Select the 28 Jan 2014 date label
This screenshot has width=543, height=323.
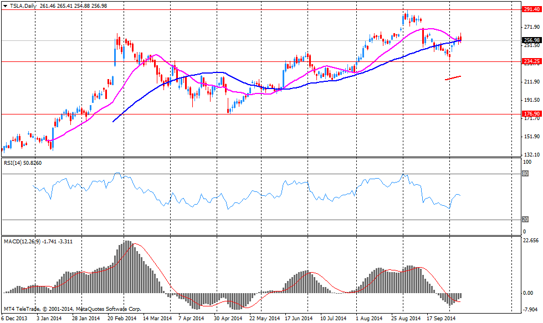pyautogui.click(x=86, y=318)
